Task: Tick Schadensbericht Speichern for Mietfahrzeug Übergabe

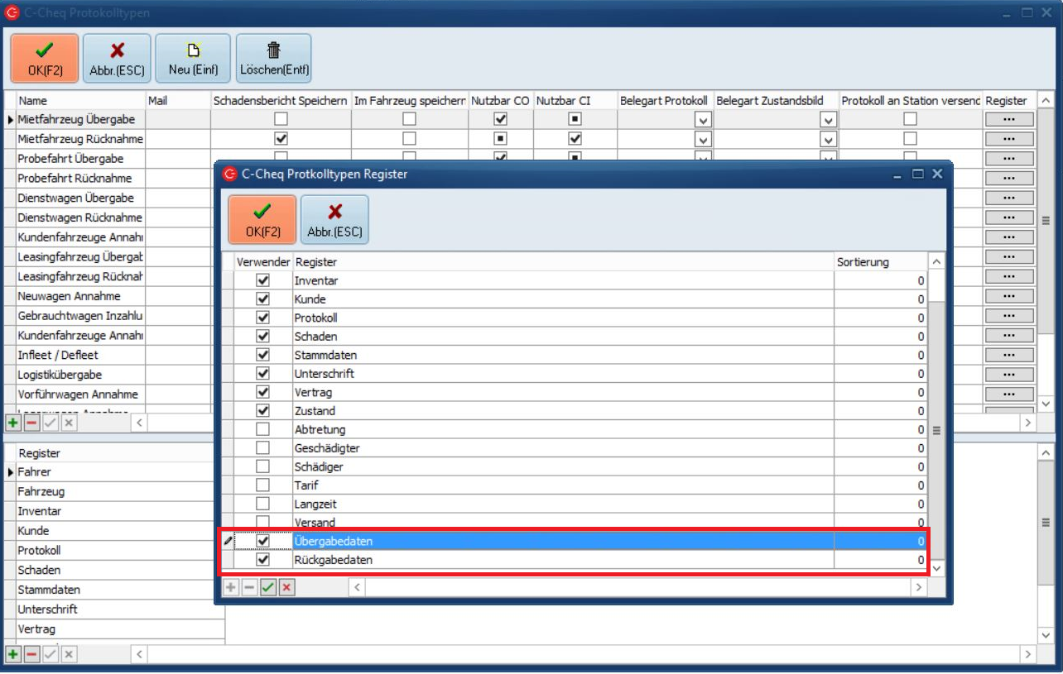Action: (x=281, y=119)
